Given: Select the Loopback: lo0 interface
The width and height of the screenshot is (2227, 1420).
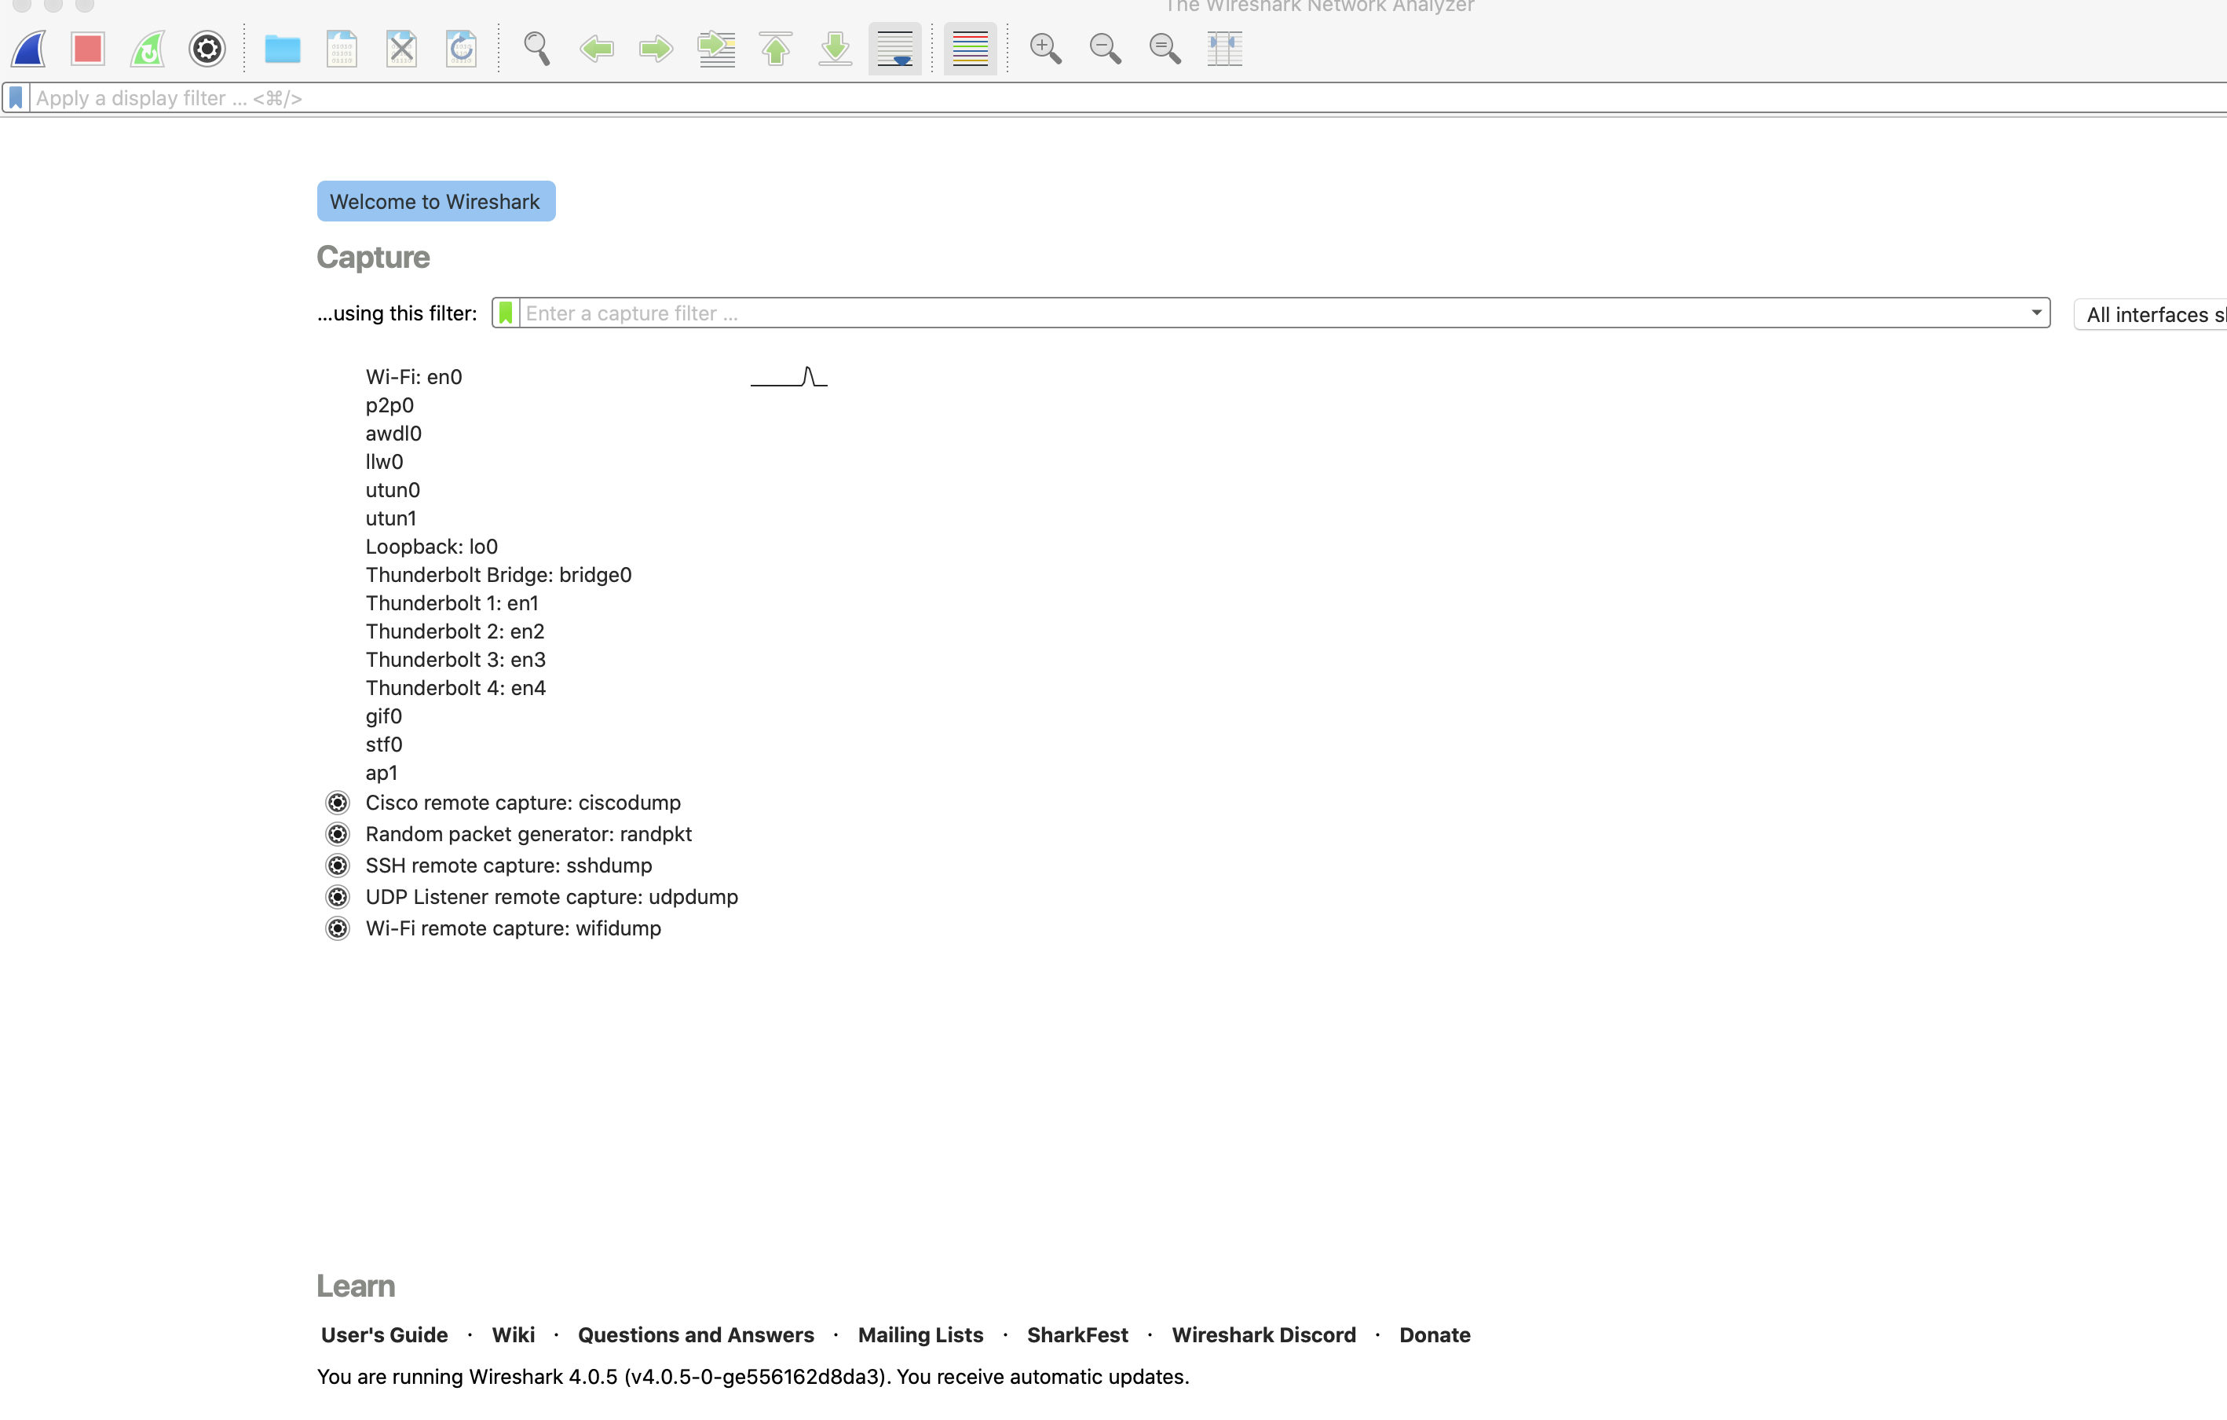Looking at the screenshot, I should tap(431, 547).
